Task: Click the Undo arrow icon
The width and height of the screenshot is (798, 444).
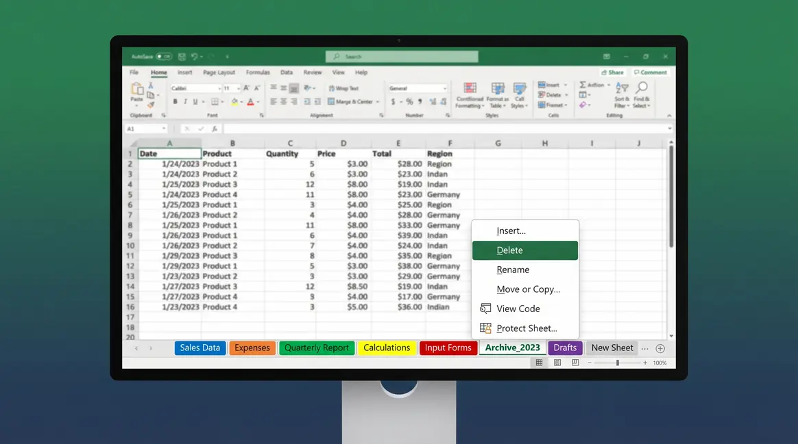Action: point(195,56)
